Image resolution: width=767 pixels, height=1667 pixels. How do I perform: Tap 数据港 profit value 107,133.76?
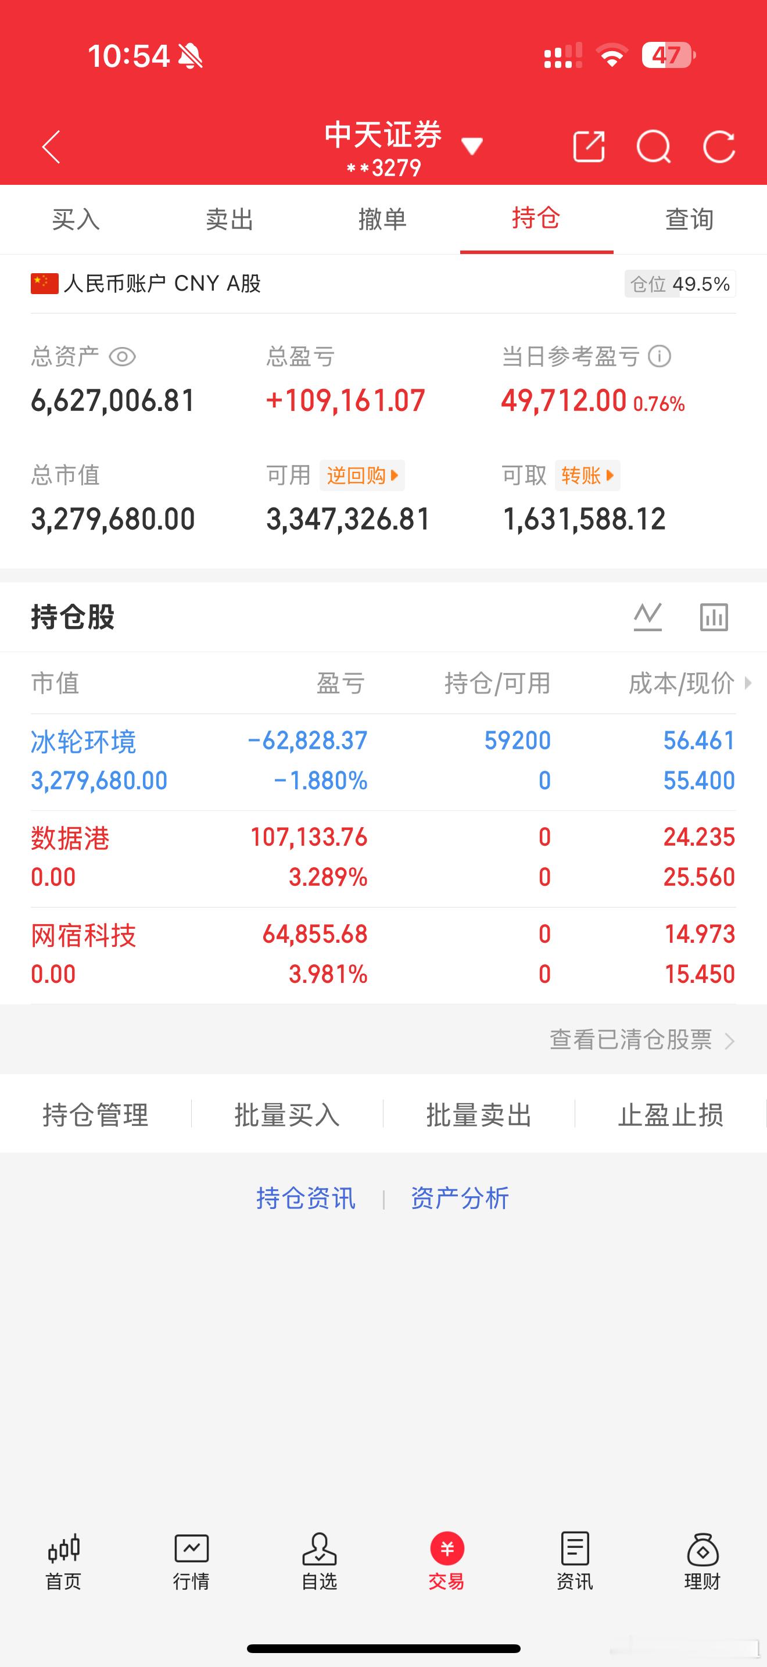(309, 838)
